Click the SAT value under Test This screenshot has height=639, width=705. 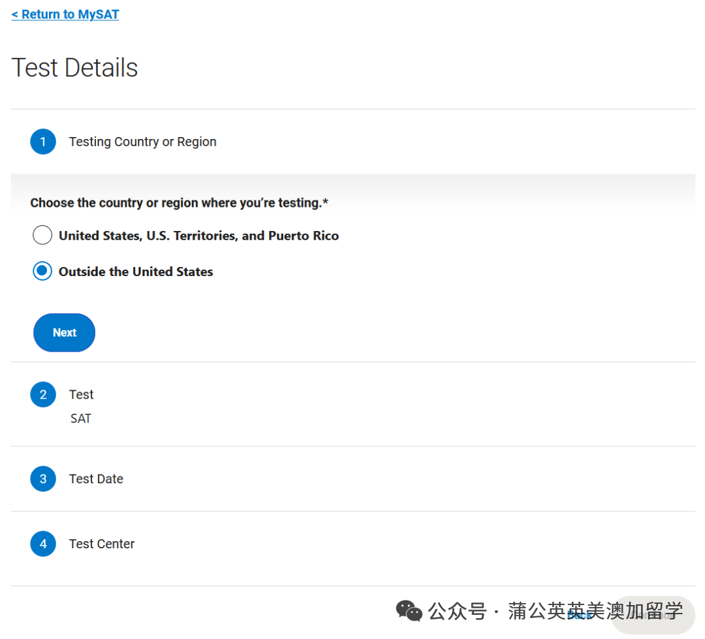pyautogui.click(x=81, y=418)
